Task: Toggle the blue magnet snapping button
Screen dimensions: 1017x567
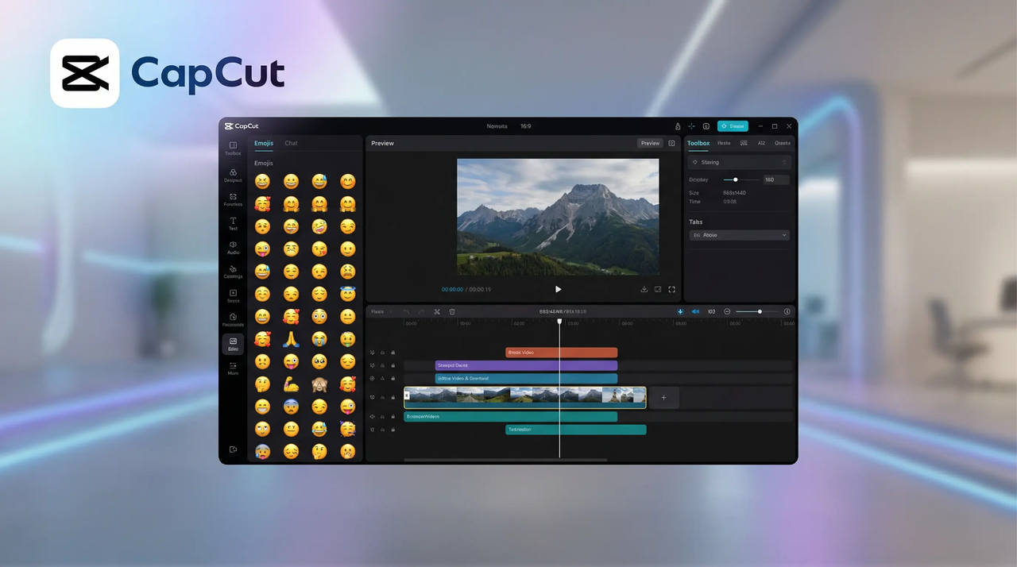Action: tap(680, 312)
